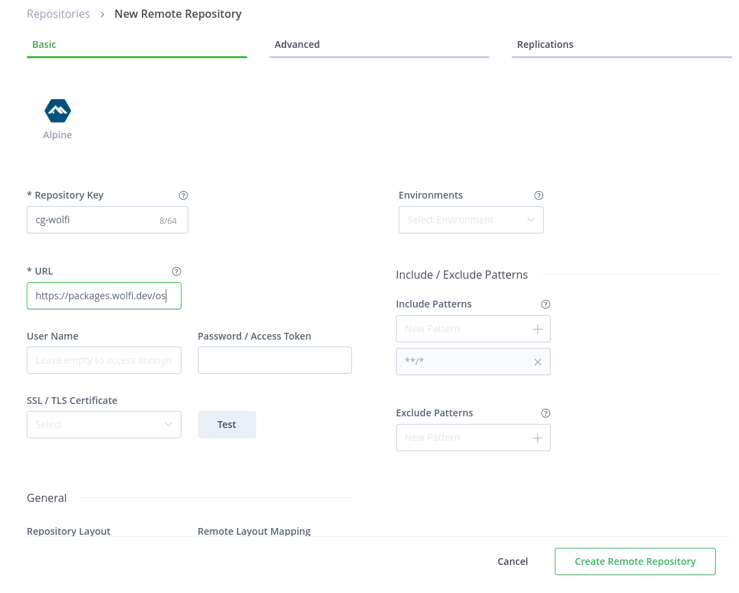Click the Alpine package type icon
This screenshot has width=739, height=593.
click(x=58, y=110)
